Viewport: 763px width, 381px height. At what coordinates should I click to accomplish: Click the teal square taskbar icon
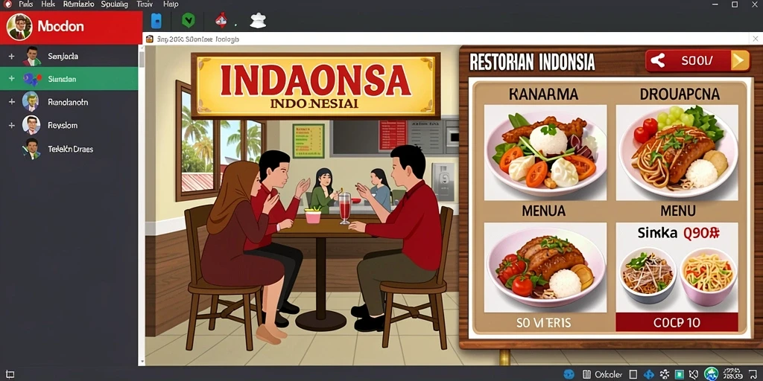click(680, 374)
